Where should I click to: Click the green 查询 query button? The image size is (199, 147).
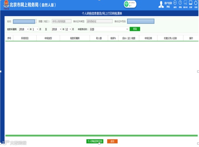point(135,29)
